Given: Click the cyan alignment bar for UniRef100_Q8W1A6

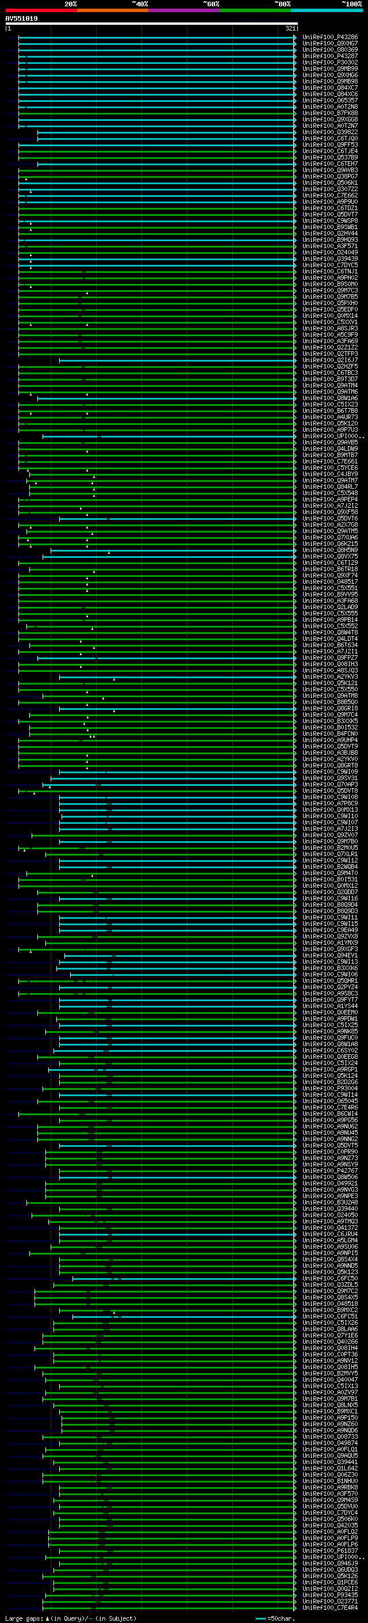Looking at the screenshot, I should pyautogui.click(x=167, y=398).
